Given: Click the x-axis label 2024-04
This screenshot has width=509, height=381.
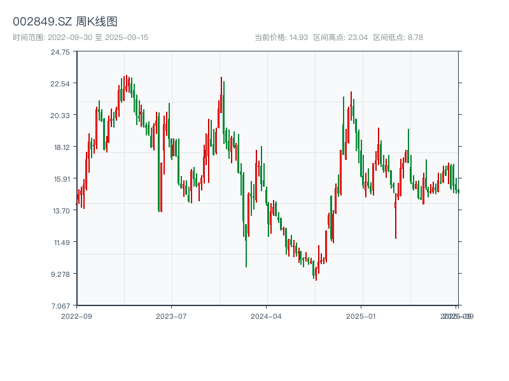Looking at the screenshot, I should [266, 316].
